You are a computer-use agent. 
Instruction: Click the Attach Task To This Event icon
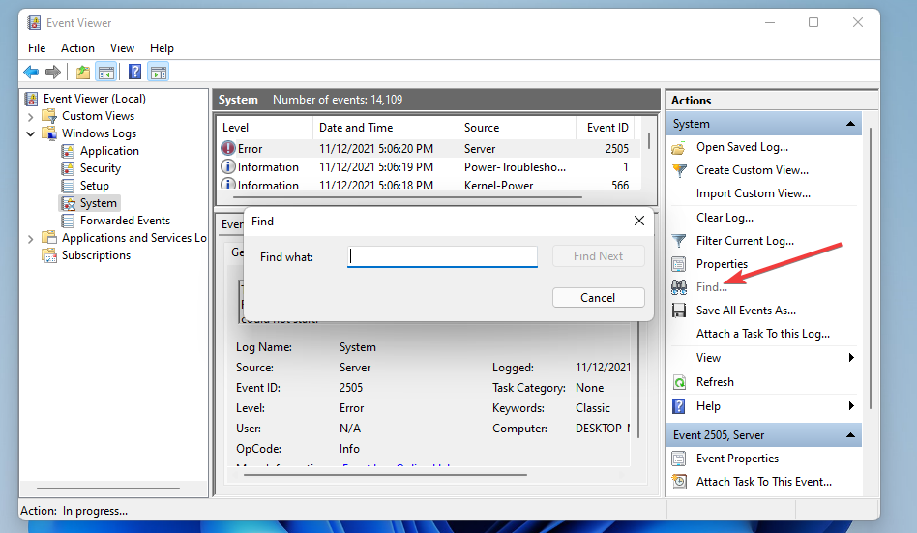tap(679, 482)
